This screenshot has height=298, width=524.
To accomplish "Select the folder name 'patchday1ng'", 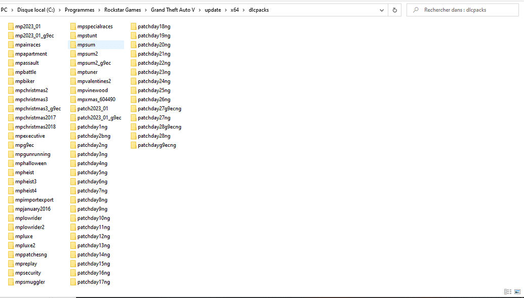I will (x=92, y=127).
